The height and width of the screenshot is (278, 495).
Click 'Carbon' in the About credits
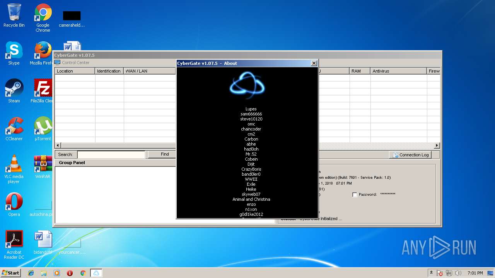[251, 139]
